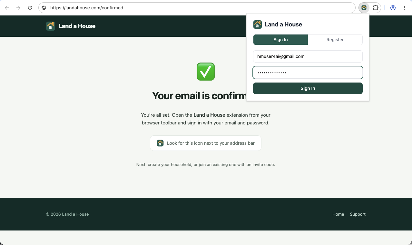Click the small house icon in the hint box
Viewport: 412px width, 245px height.
(x=160, y=143)
